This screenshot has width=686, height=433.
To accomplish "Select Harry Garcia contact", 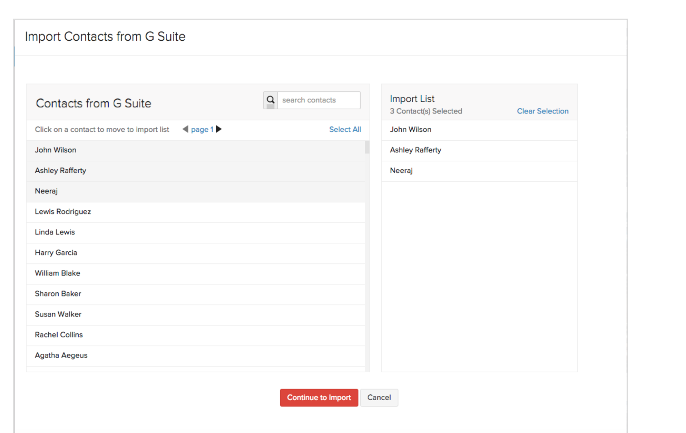I will point(56,253).
